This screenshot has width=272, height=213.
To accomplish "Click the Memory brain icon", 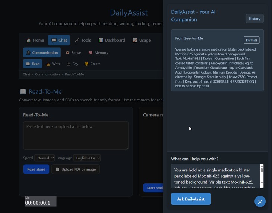I will 91,52.
